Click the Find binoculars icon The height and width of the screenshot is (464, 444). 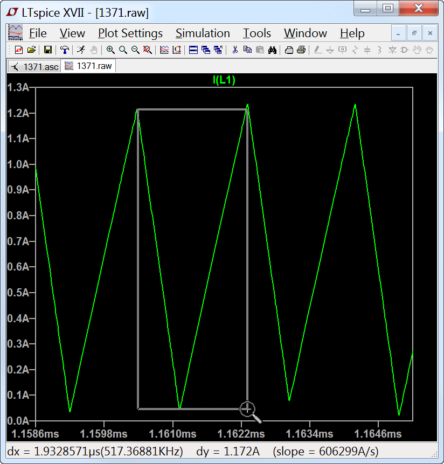273,50
